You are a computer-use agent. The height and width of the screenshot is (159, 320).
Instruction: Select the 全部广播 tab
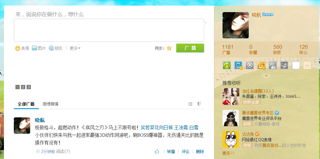pyautogui.click(x=26, y=104)
